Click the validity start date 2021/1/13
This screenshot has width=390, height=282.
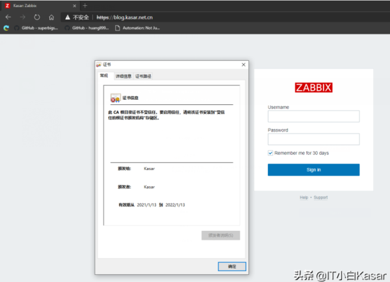click(146, 205)
